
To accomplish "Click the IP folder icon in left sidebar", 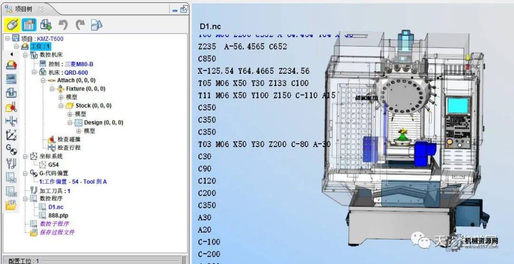I will click(x=11, y=205).
